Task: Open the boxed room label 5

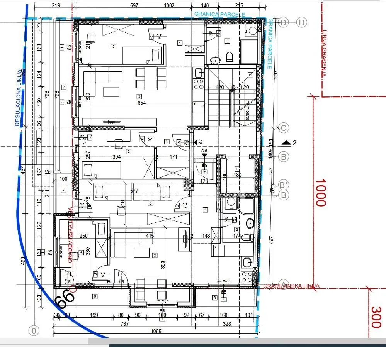Action: 227,41
